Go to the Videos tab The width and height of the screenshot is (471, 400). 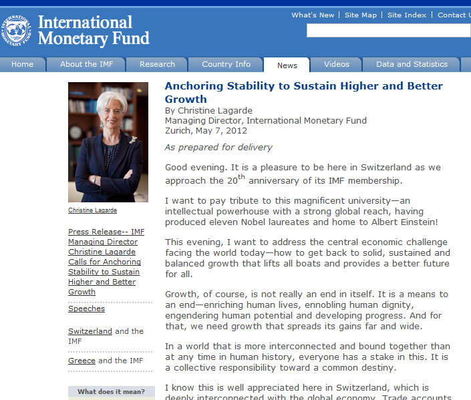point(337,65)
